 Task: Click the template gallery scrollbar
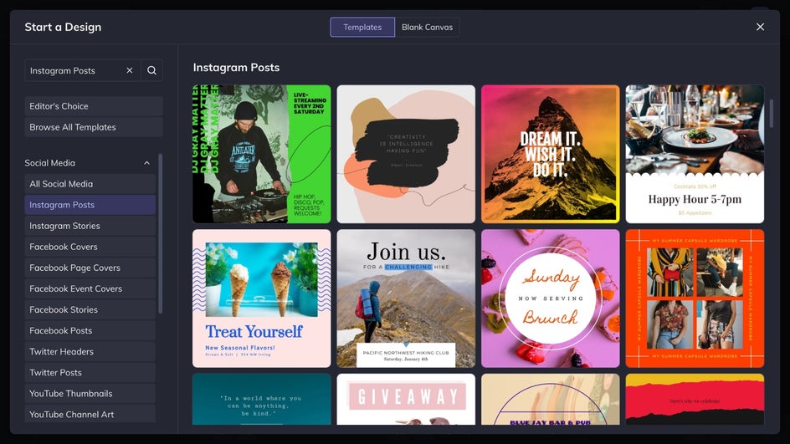771,113
